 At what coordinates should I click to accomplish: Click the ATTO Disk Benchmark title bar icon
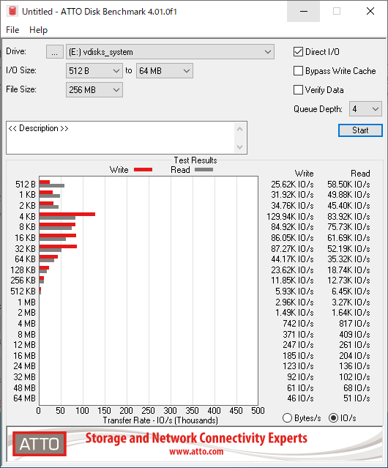(12, 11)
